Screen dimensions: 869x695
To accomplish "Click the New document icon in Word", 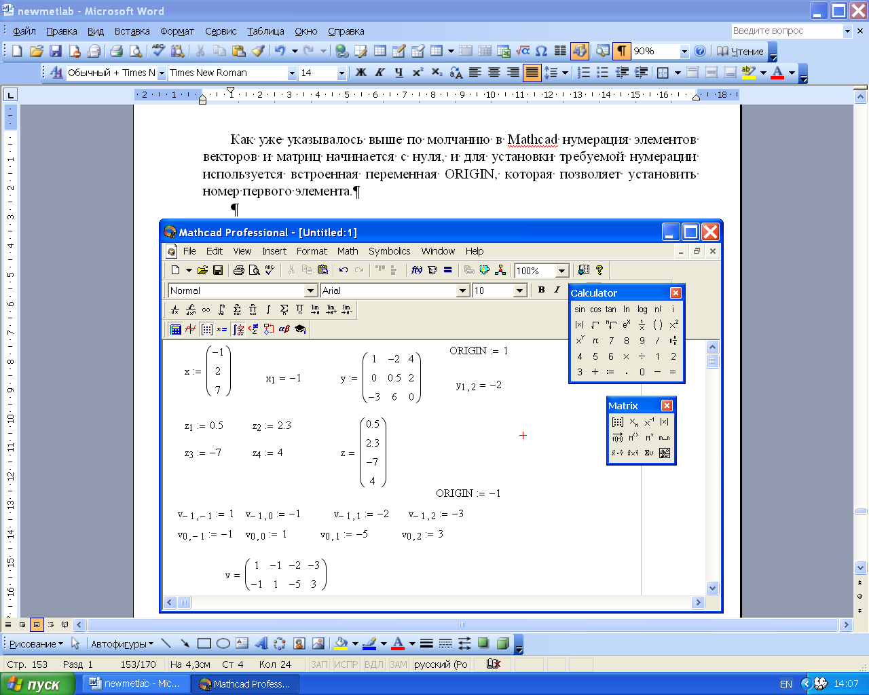I will 17,51.
